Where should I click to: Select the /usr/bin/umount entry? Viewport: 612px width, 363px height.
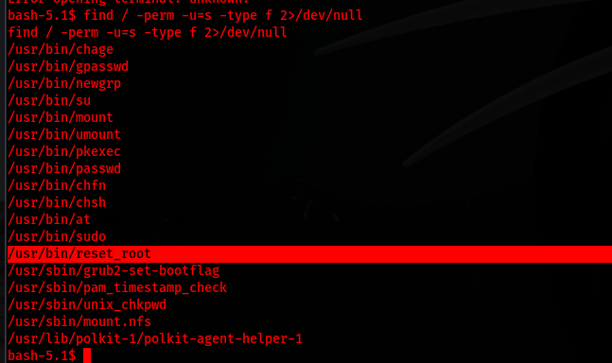[64, 134]
